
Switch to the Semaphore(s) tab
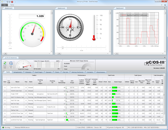[18, 72]
